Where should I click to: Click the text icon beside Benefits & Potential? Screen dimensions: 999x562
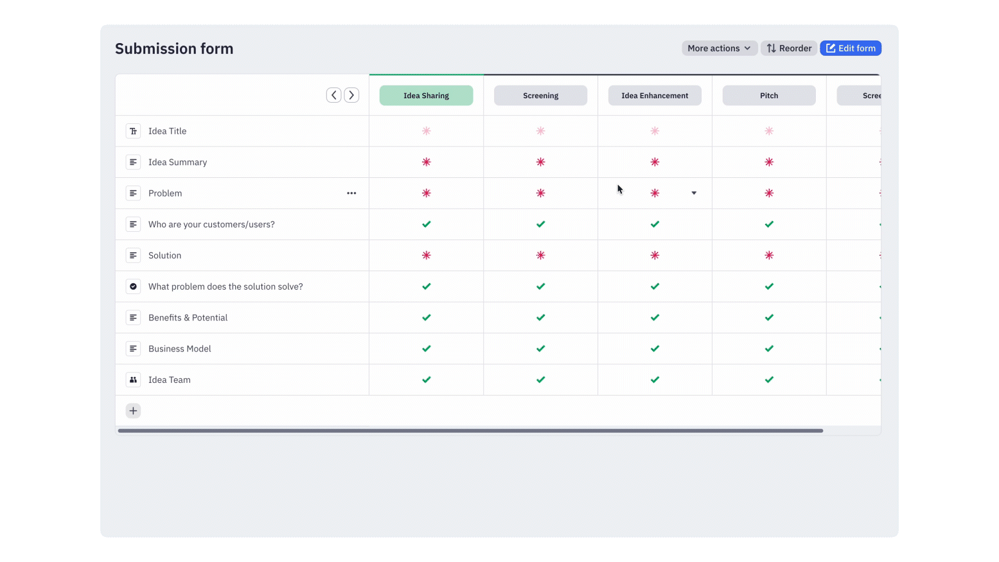(133, 317)
